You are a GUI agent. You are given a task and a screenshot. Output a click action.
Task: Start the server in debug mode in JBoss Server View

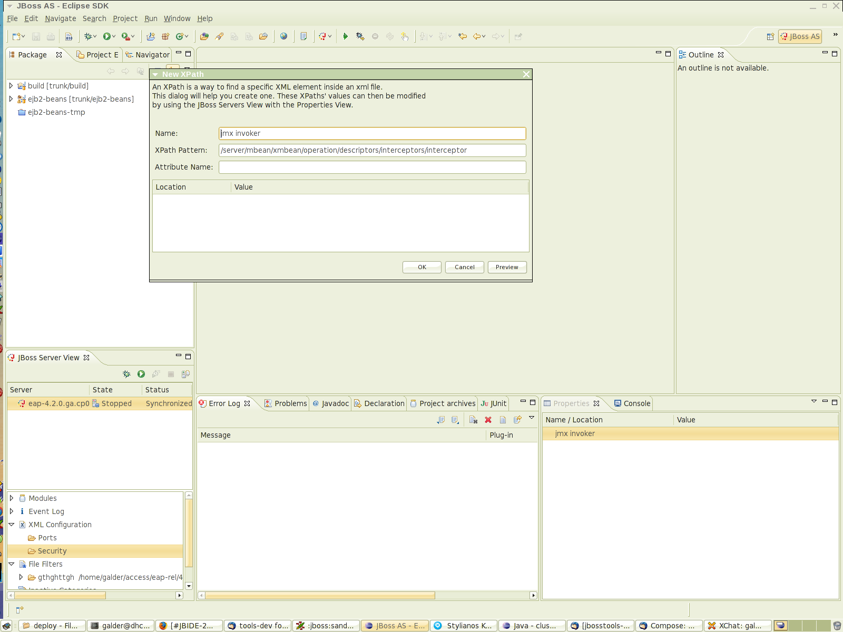click(126, 374)
